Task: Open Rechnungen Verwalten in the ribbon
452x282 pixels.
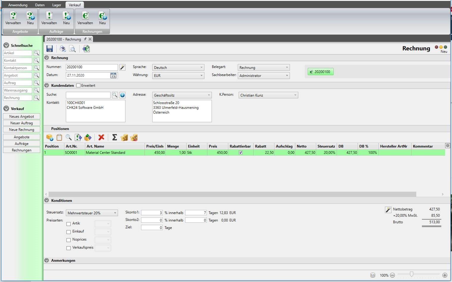Action: 85,18
